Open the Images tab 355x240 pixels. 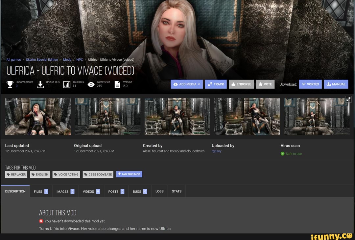coord(65,191)
